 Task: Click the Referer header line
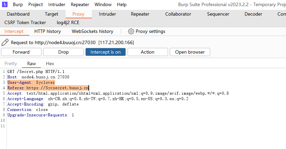click(x=48, y=88)
